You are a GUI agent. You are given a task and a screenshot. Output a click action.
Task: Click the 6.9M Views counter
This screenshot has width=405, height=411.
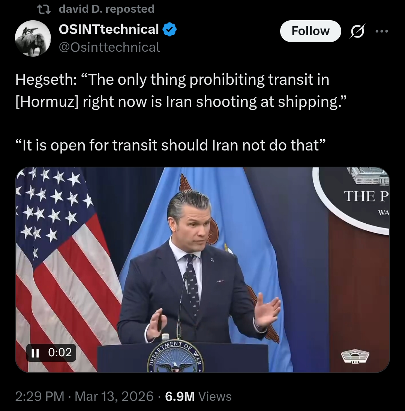pyautogui.click(x=198, y=396)
